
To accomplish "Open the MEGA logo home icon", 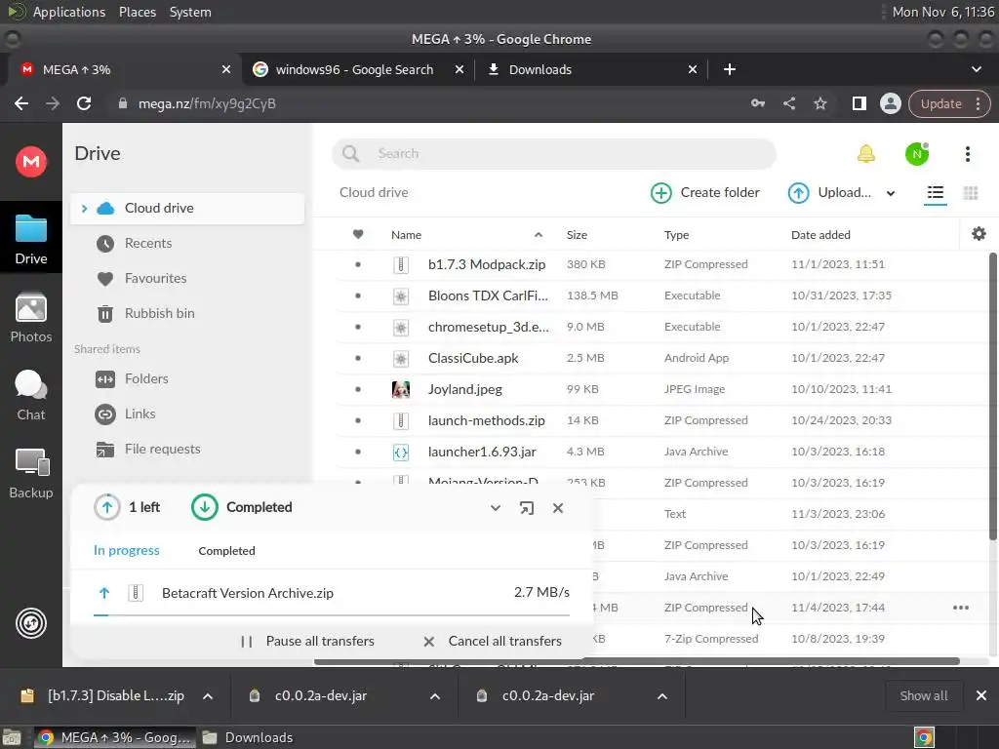I will tap(30, 161).
